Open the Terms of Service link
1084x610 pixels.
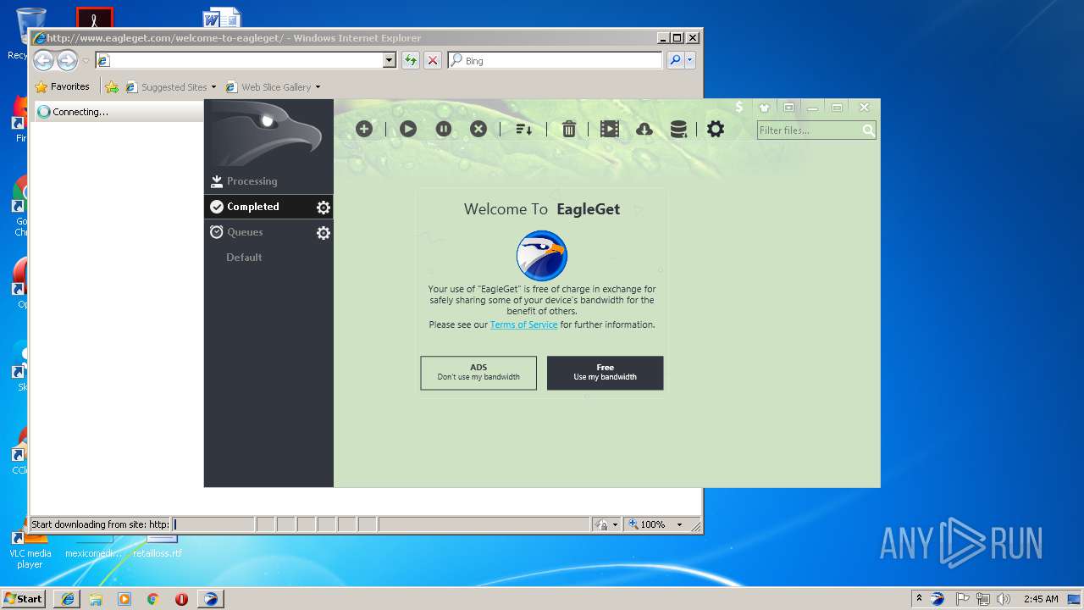[523, 324]
